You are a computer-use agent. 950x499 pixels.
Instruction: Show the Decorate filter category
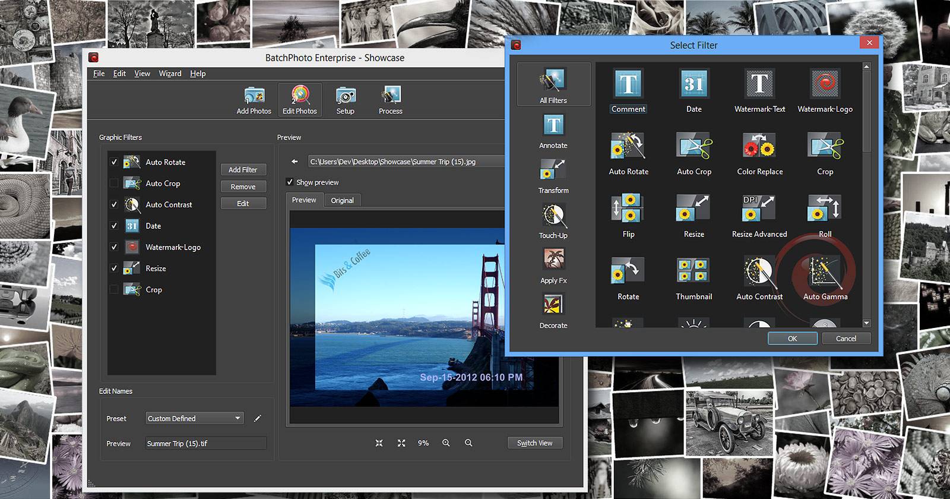(x=553, y=311)
